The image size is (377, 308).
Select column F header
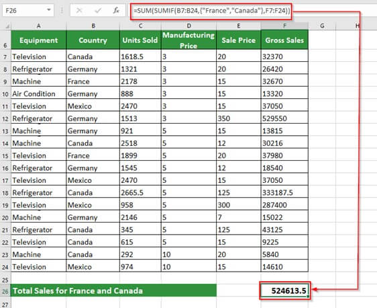point(284,26)
